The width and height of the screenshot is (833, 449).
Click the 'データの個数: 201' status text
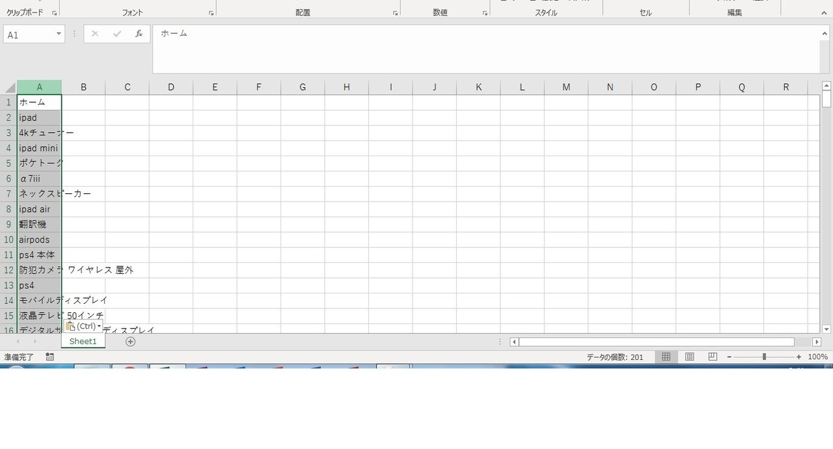click(615, 357)
